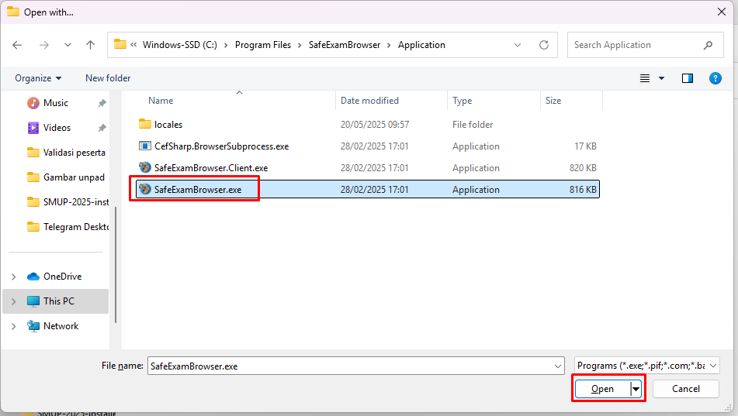Click Program Files in the path
The height and width of the screenshot is (416, 738).
tap(263, 45)
